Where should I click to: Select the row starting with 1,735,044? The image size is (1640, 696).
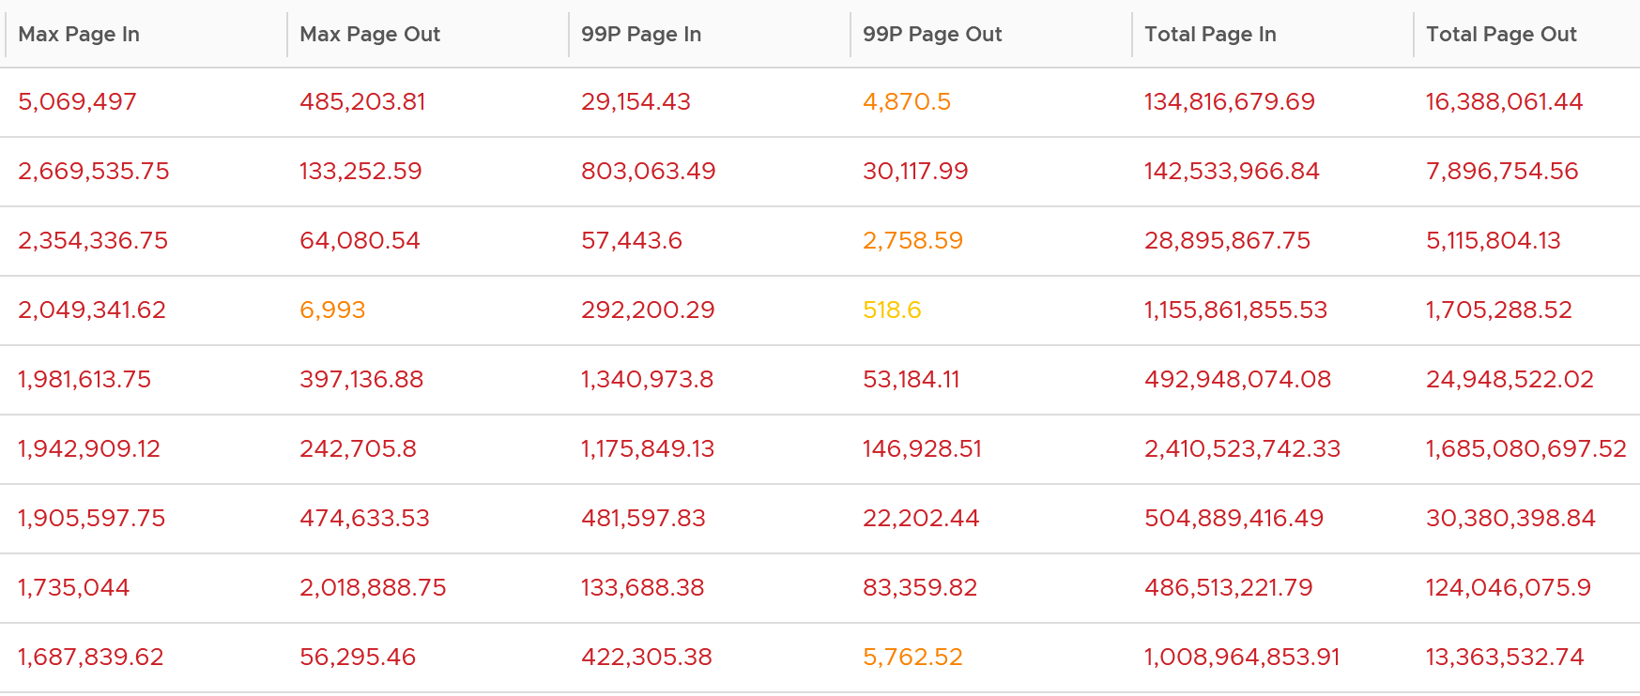pyautogui.click(x=820, y=588)
